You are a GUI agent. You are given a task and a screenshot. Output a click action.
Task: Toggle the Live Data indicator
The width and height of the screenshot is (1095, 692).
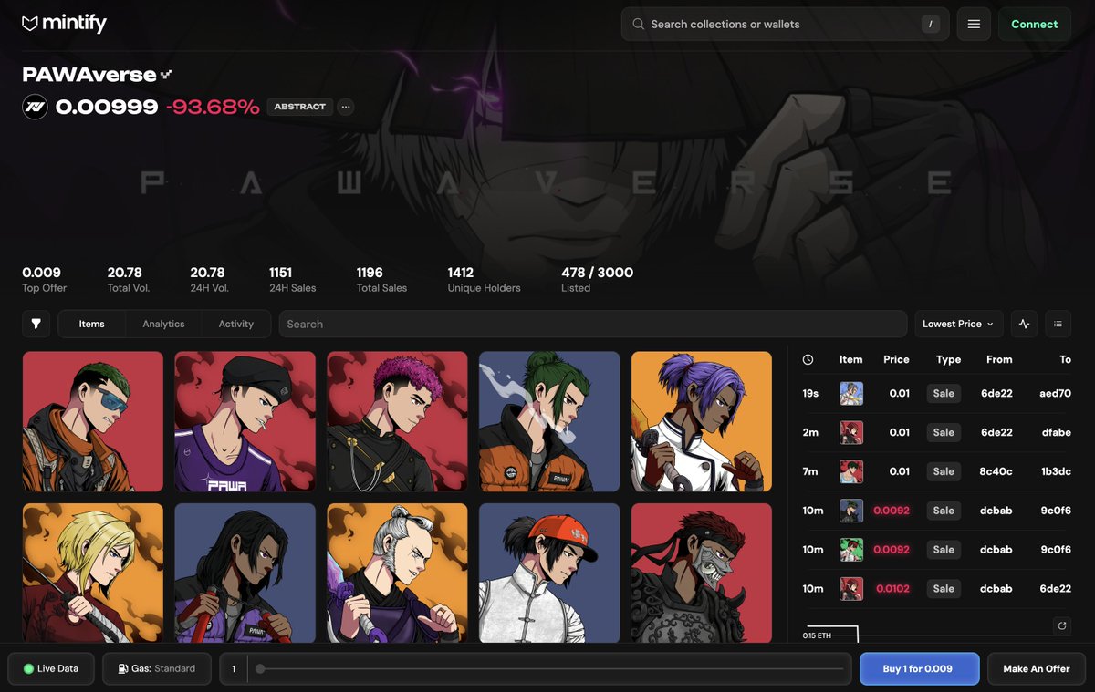pos(51,668)
